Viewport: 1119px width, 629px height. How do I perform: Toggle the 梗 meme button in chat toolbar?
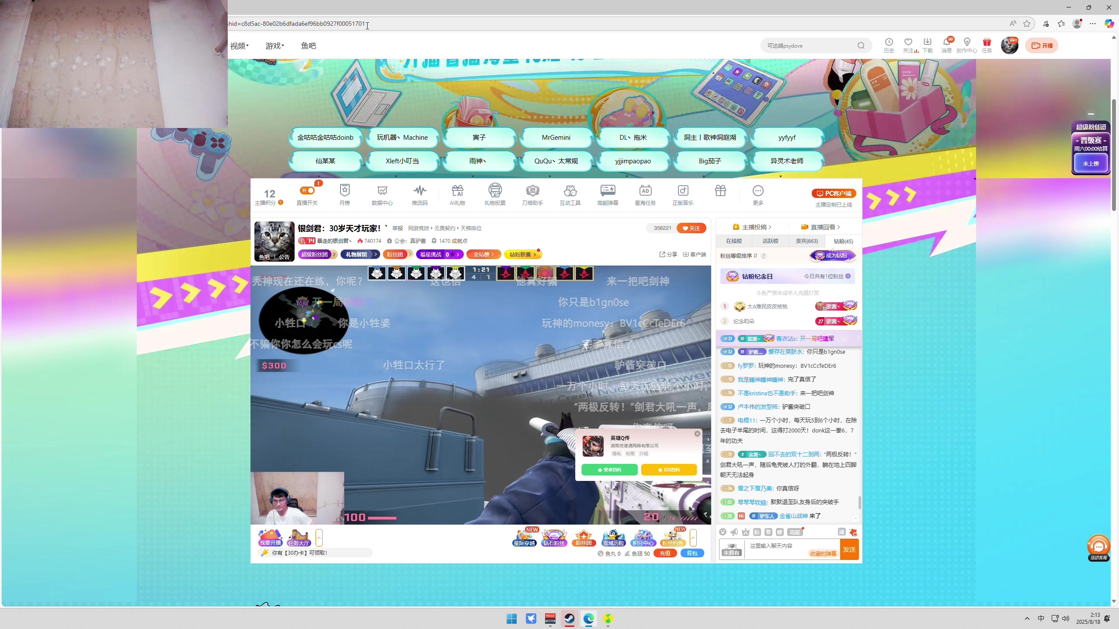point(779,532)
